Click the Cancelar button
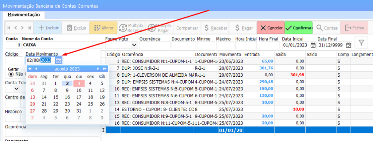 [x=271, y=28]
